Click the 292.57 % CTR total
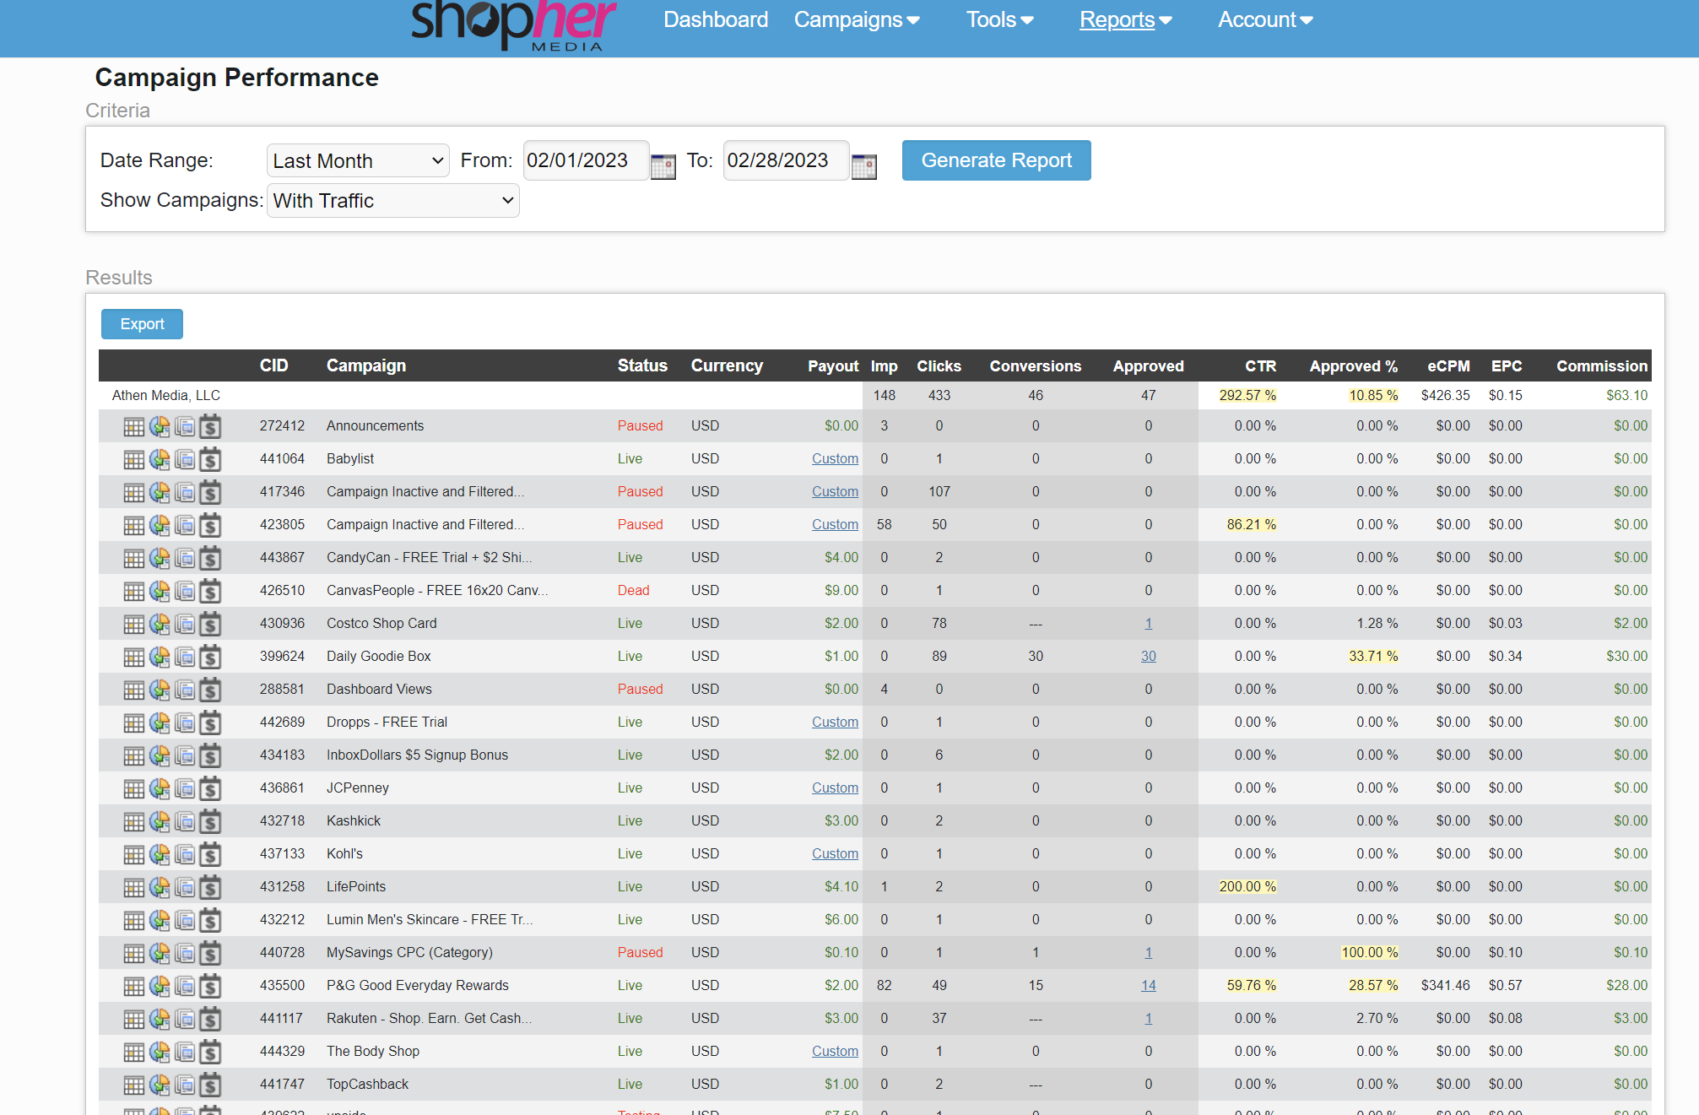 (x=1247, y=396)
